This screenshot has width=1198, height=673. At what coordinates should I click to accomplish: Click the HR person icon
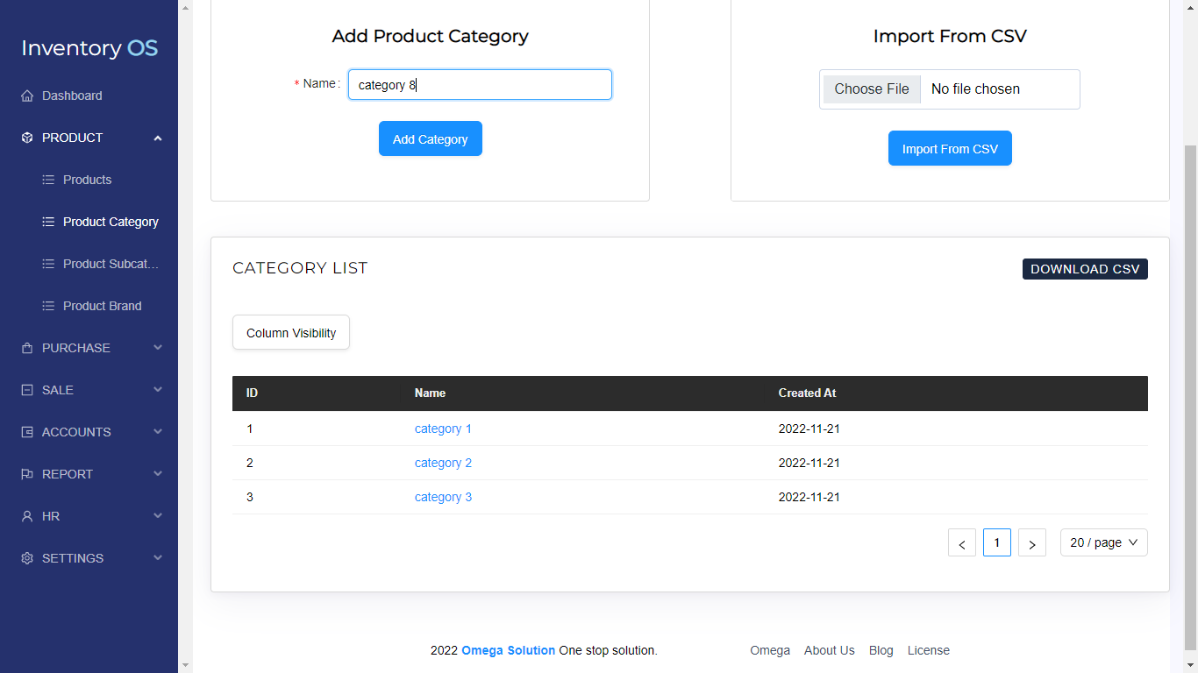(x=26, y=516)
